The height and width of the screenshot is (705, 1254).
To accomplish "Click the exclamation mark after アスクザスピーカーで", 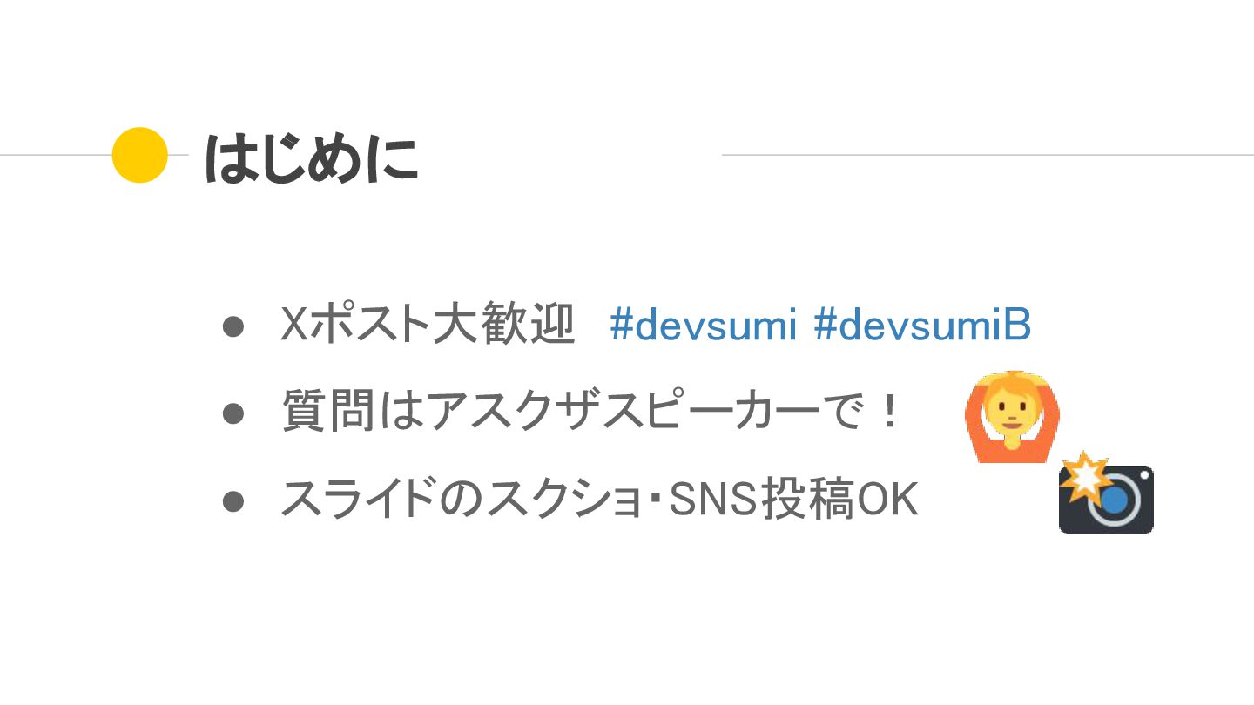I will point(889,411).
